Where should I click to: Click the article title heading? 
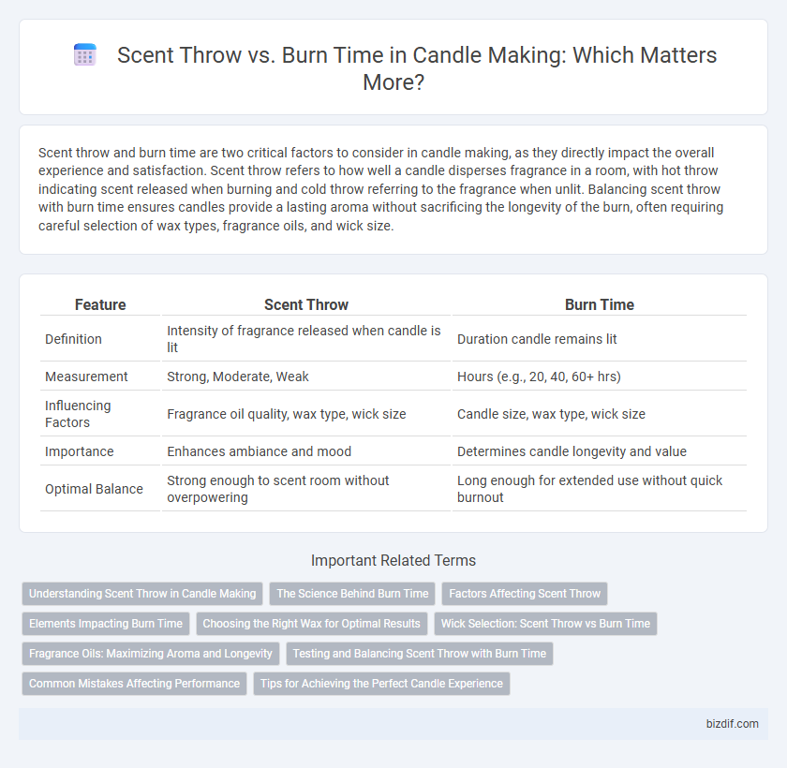click(x=417, y=68)
